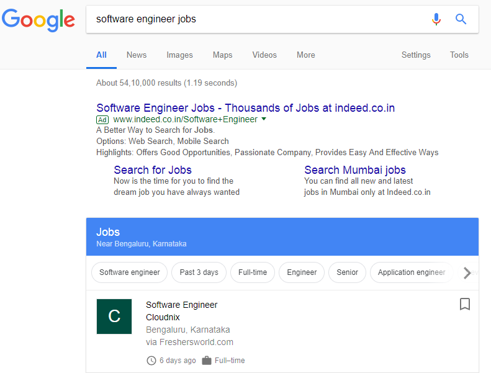The height and width of the screenshot is (373, 491).
Task: Expand the indeed.co.in ad URL dropdown arrow
Action: pyautogui.click(x=264, y=119)
